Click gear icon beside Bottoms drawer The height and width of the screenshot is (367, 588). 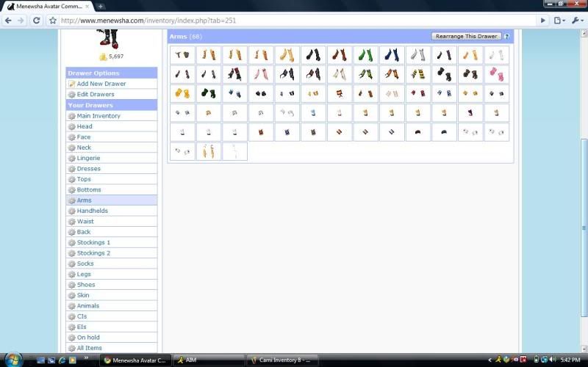coord(71,190)
